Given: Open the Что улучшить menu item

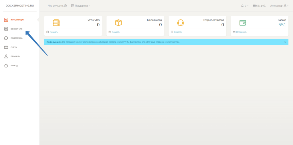Looking at the screenshot, I should click(57, 6).
